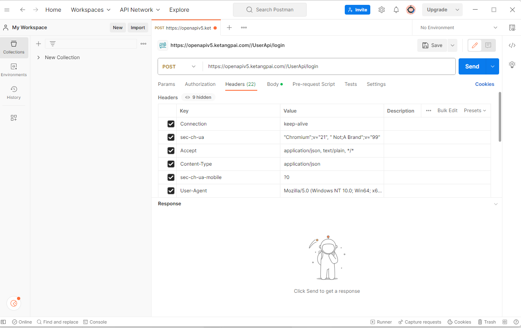Click the collections filter field
521x328 pixels.
(91, 44)
